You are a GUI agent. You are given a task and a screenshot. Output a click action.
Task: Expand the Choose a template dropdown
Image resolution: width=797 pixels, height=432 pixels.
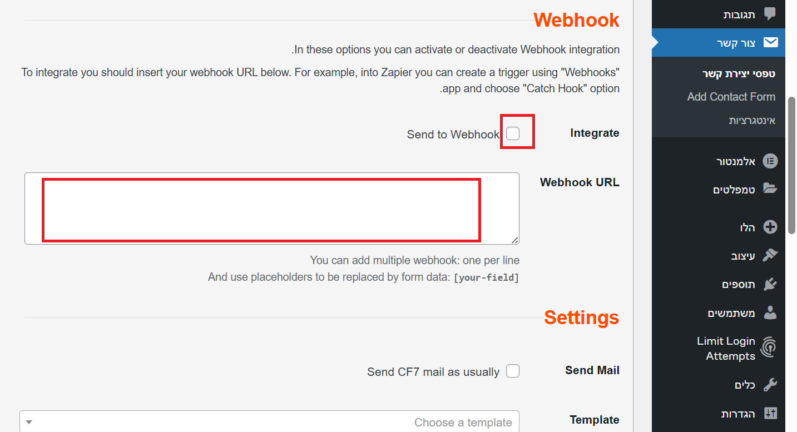pyautogui.click(x=269, y=422)
